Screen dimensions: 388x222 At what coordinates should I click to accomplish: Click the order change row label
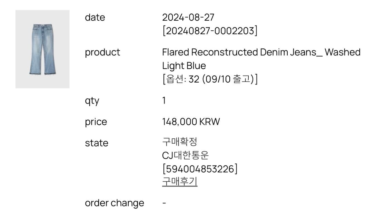[x=115, y=203]
